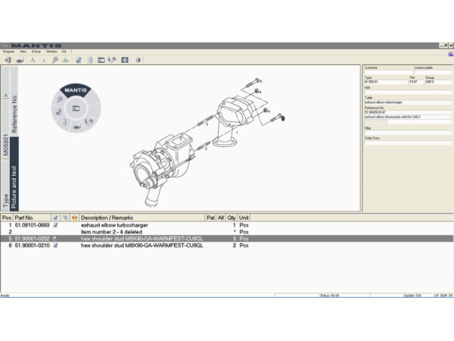The width and height of the screenshot is (454, 341).
Task: Click the info help icon in toolbar
Action: click(x=138, y=59)
